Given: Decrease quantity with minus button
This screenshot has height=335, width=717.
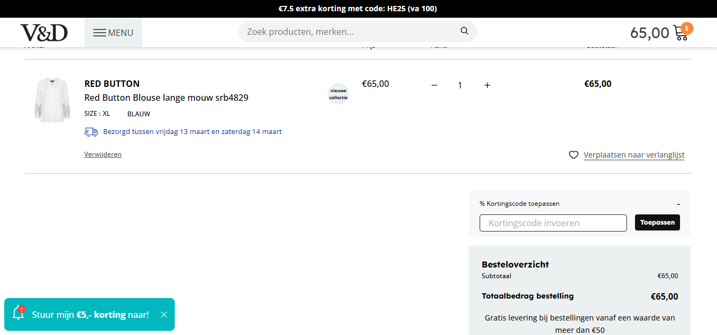Looking at the screenshot, I should click(x=434, y=85).
